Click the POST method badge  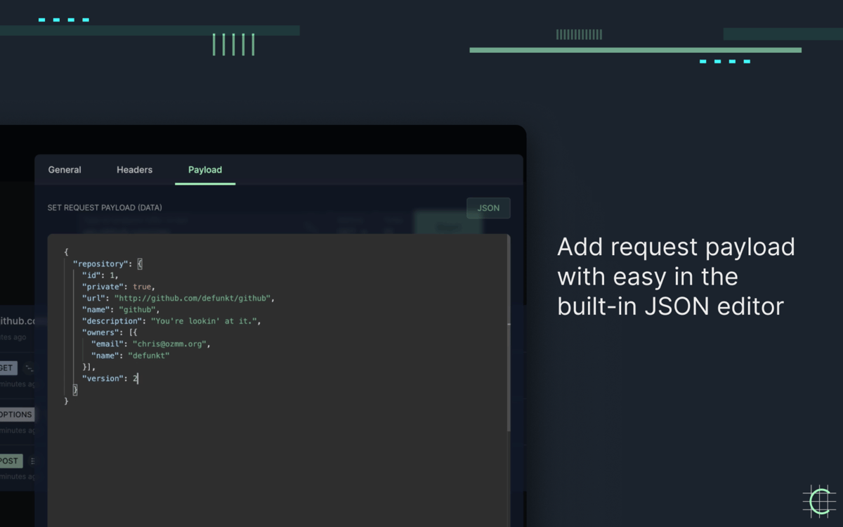tap(11, 461)
